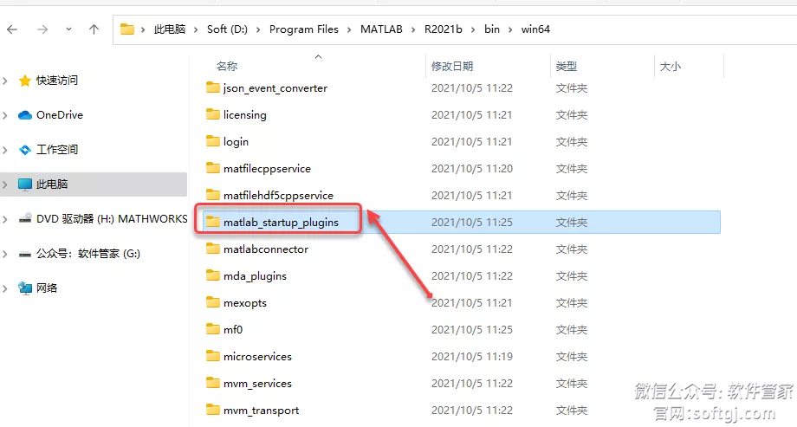
Task: Expand the OneDrive tree node
Action: pyautogui.click(x=5, y=115)
